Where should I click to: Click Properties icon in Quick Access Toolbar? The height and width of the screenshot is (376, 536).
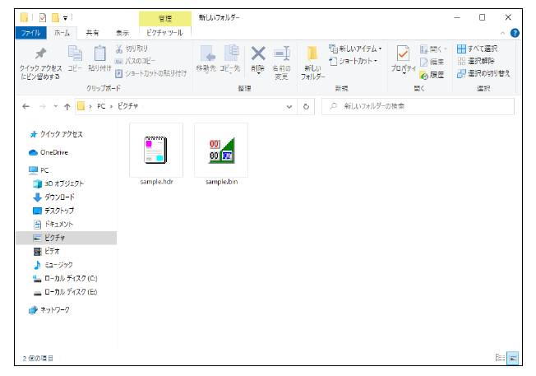(x=43, y=18)
